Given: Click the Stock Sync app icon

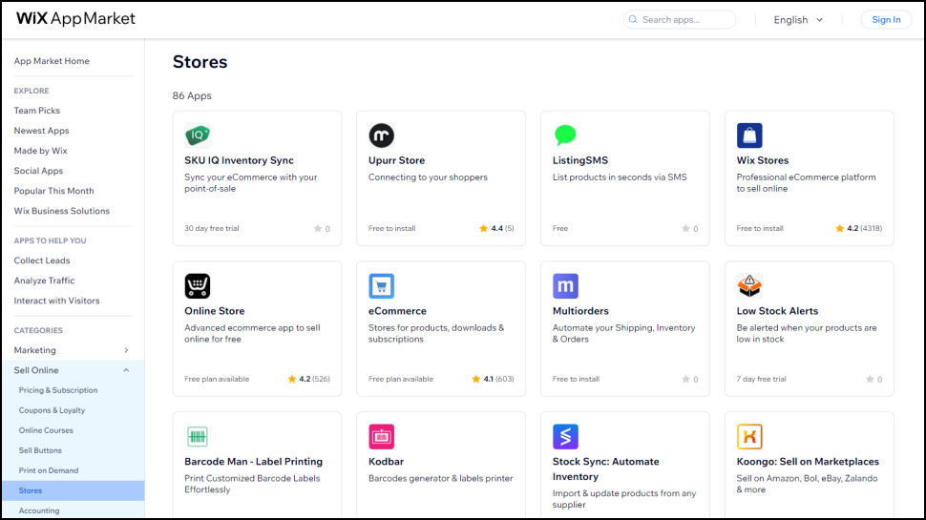Looking at the screenshot, I should point(565,437).
